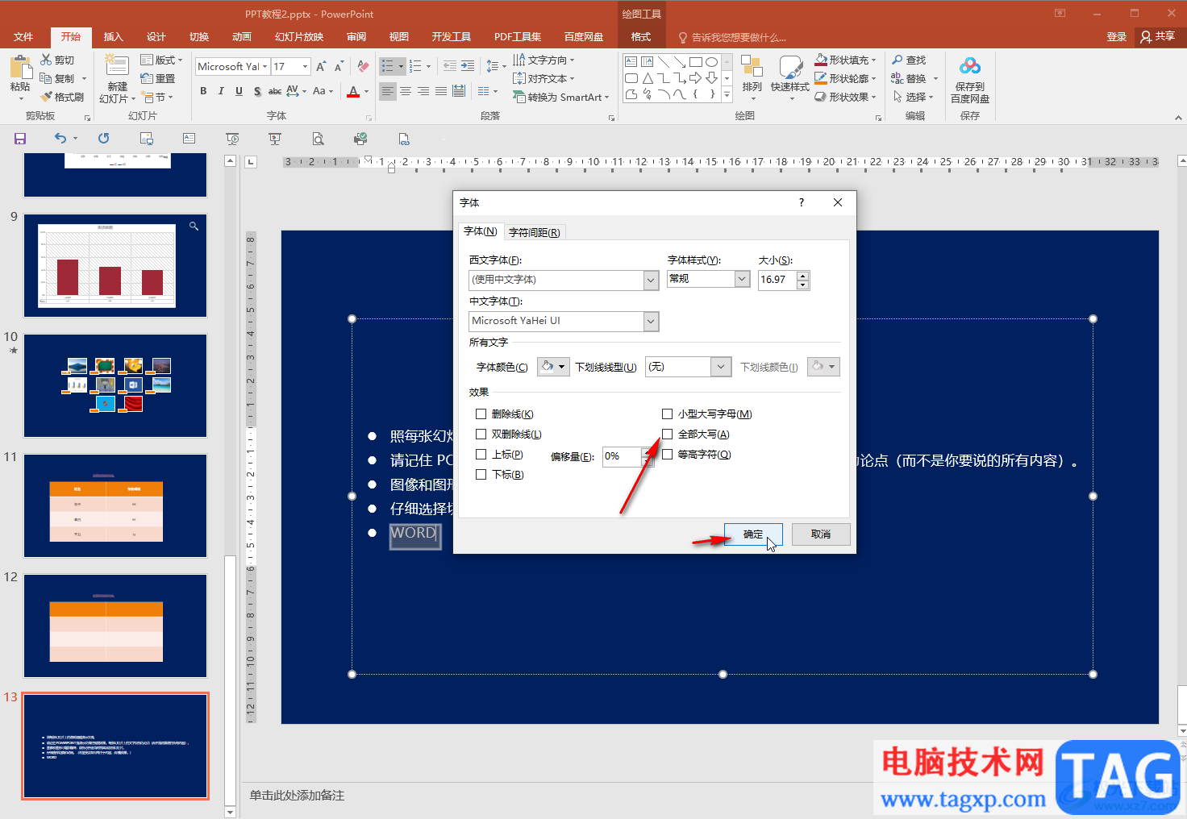Click the Share (共享) button
1187x819 pixels.
pyautogui.click(x=1157, y=36)
